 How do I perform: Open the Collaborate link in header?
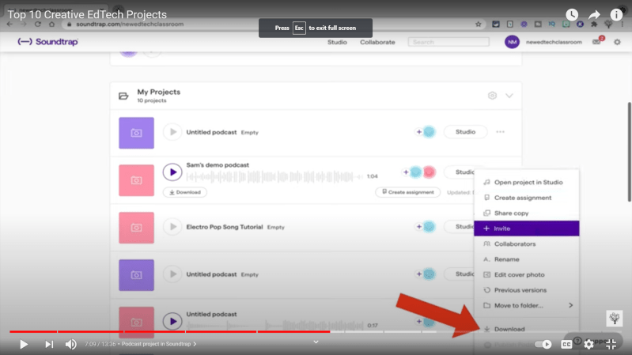click(377, 42)
